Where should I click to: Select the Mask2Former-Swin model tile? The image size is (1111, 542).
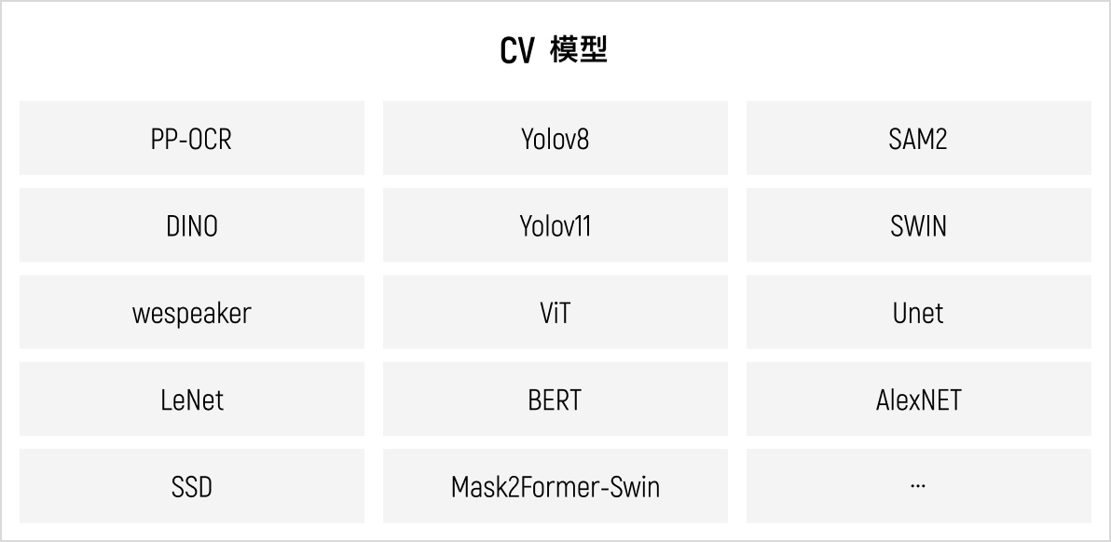point(555,486)
